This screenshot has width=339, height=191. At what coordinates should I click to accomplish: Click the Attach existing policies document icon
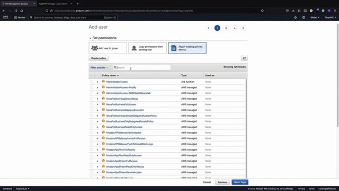point(174,48)
